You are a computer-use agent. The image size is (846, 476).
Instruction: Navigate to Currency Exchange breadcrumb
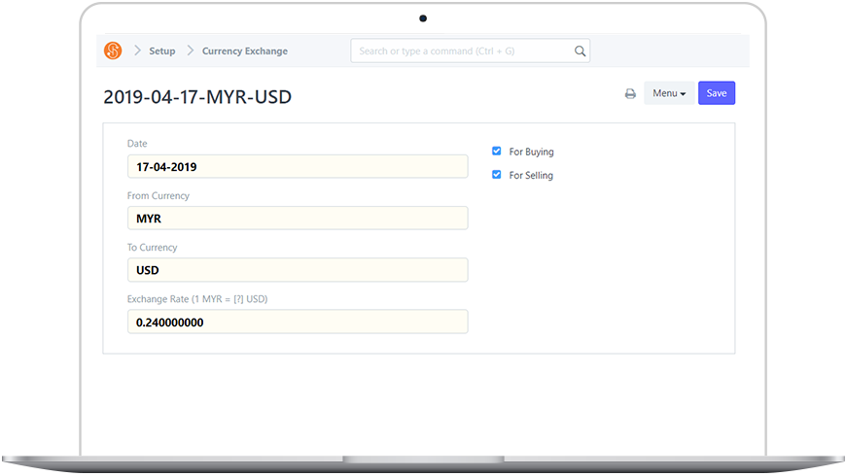pyautogui.click(x=245, y=51)
